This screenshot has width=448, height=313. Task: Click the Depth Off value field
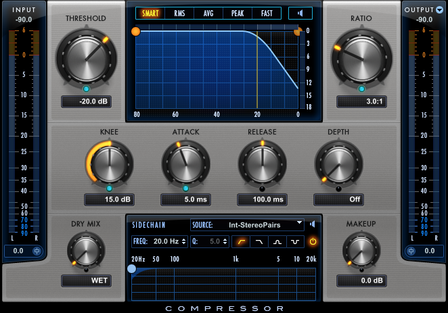(x=338, y=199)
